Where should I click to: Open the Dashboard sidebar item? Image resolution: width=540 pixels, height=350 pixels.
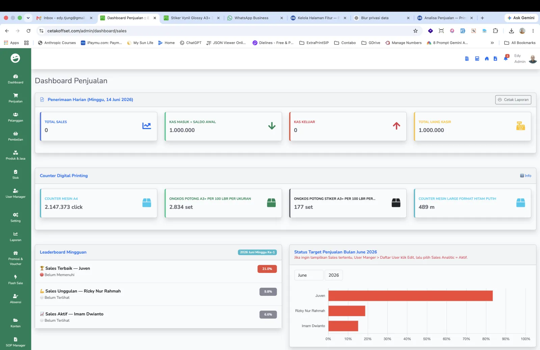16,79
